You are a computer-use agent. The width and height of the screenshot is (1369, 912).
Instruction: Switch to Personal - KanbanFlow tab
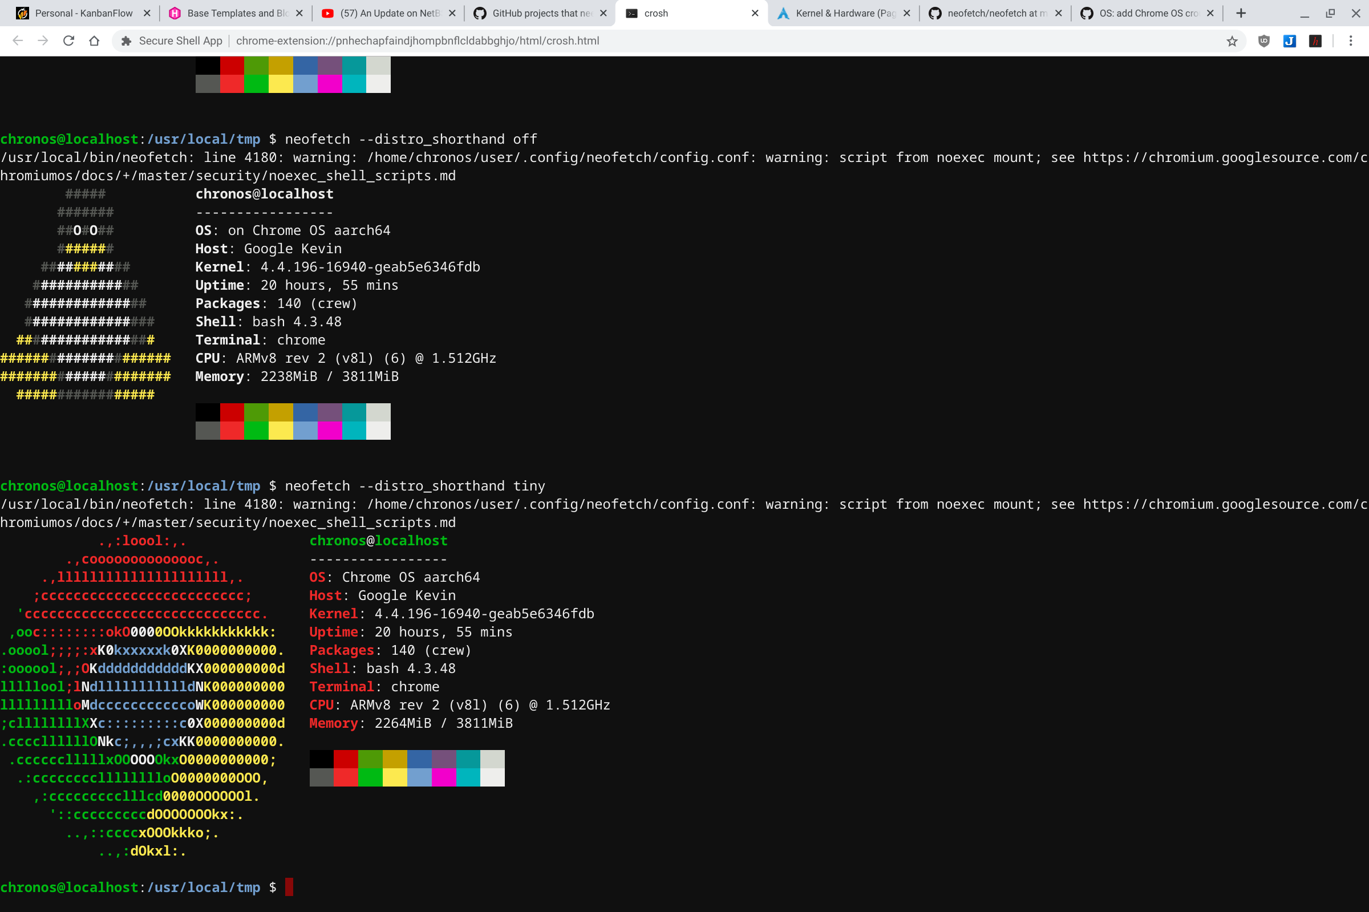pos(83,13)
